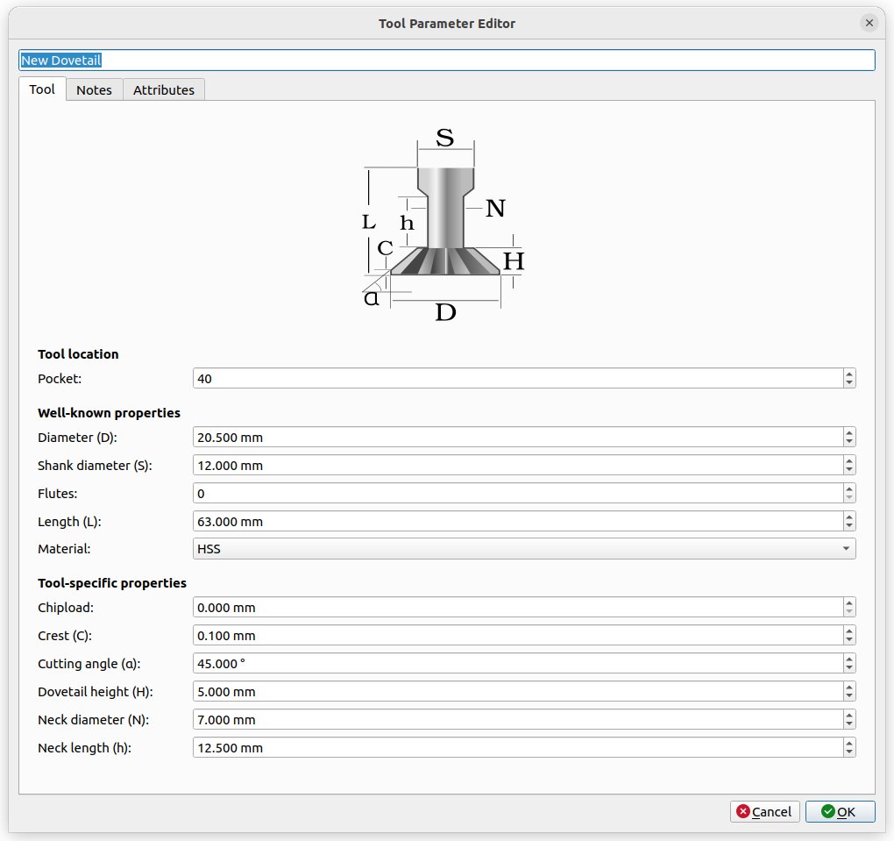
Task: Click the dovetail tool diagram image
Action: (444, 225)
